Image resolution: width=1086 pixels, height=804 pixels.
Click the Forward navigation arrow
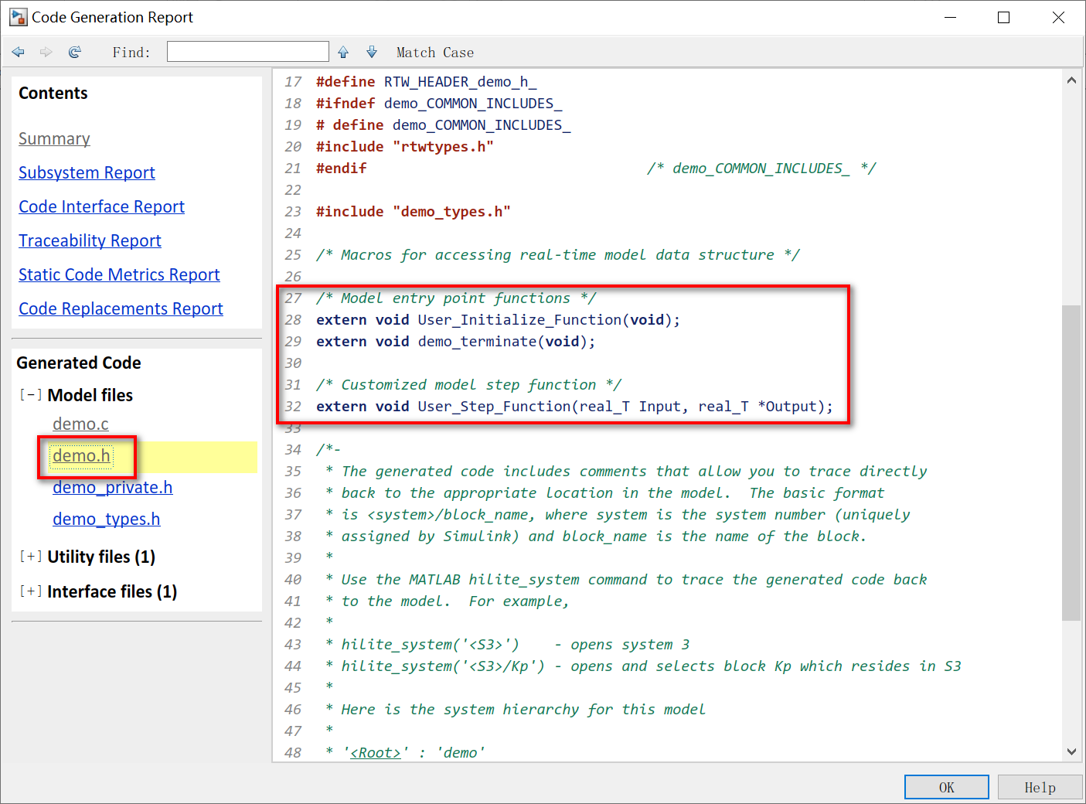click(x=46, y=52)
